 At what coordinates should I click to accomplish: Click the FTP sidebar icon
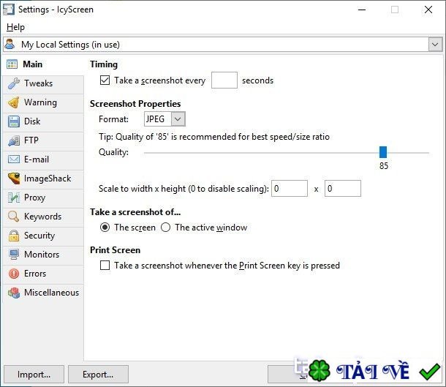tap(14, 140)
